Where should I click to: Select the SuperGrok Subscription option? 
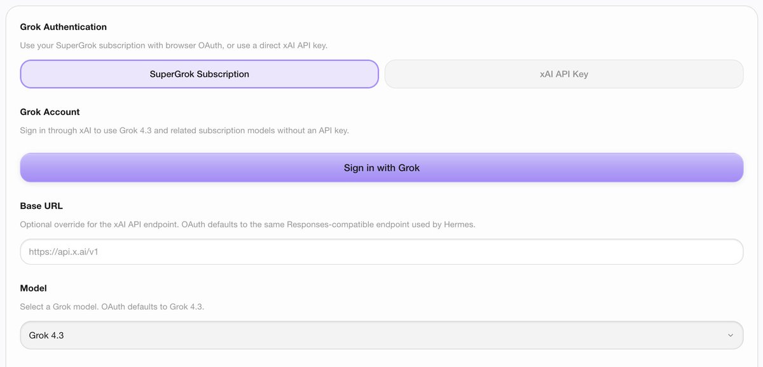[x=200, y=74]
